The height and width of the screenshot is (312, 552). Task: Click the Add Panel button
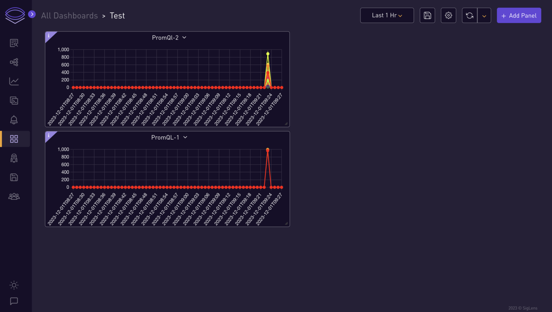(x=519, y=15)
